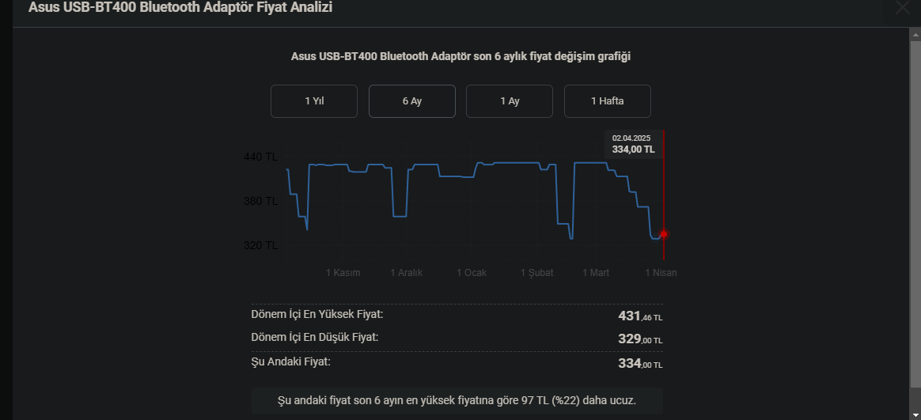Click the vertical scrollbar thumb
This screenshot has width=921, height=420.
[x=915, y=213]
